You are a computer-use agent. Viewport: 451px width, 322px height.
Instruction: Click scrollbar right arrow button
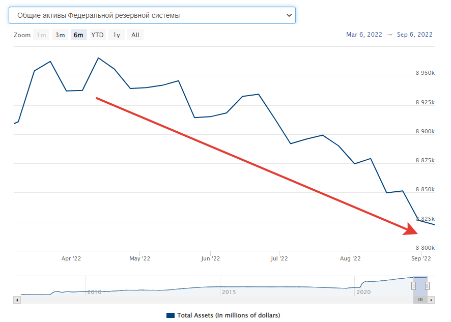(x=432, y=300)
